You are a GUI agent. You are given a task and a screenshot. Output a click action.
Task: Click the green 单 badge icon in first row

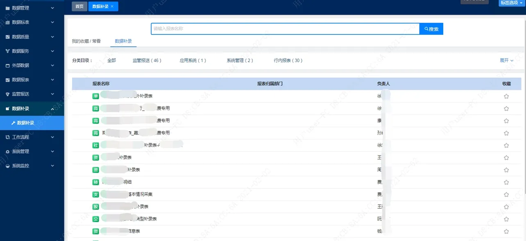point(96,96)
